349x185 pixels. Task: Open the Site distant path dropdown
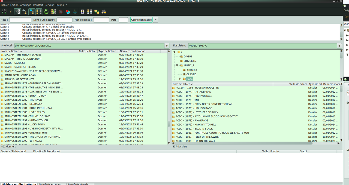pos(339,46)
